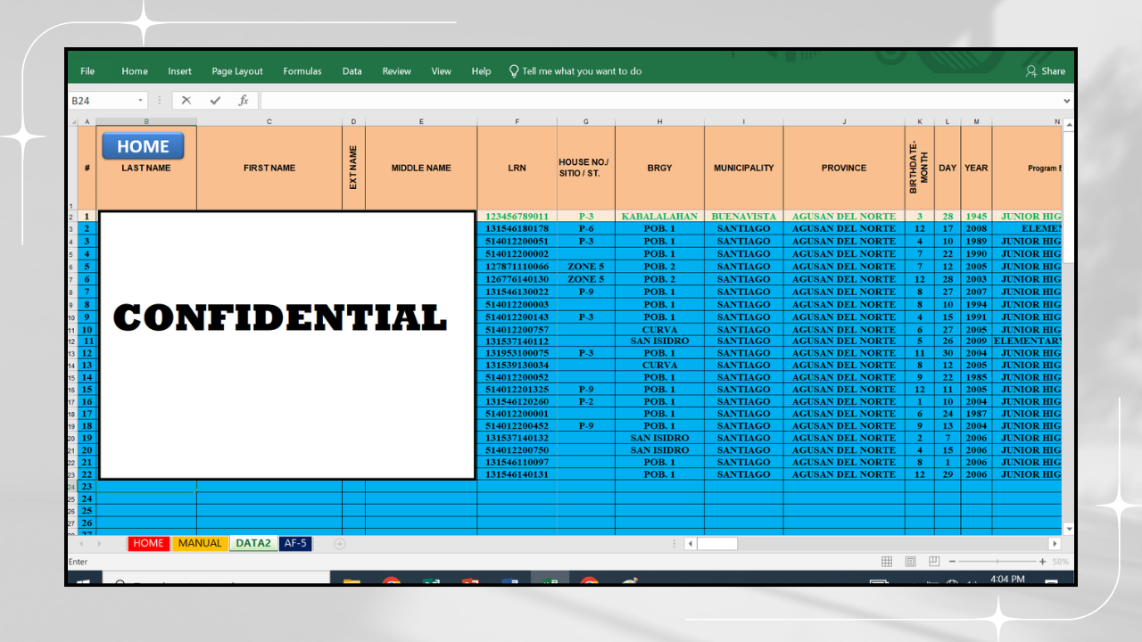Screen dimensions: 1142x642
Task: Open the File menu
Action: 87,71
